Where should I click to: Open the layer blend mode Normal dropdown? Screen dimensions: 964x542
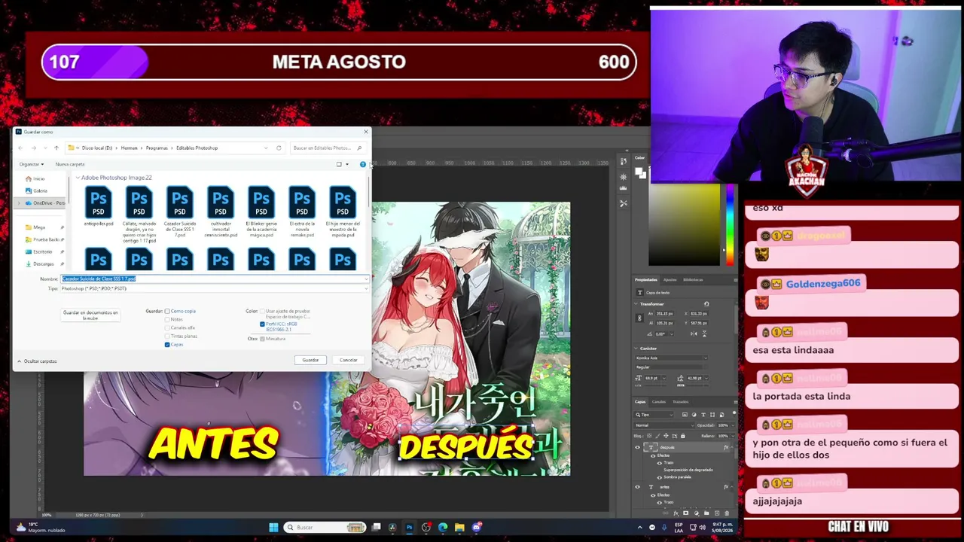coord(665,425)
